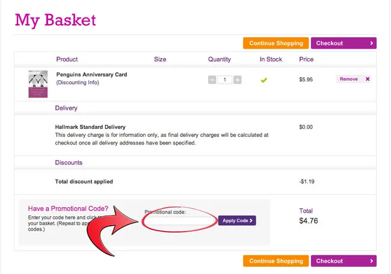Click the $4.76 total amount
The width and height of the screenshot is (391, 274).
pos(309,221)
